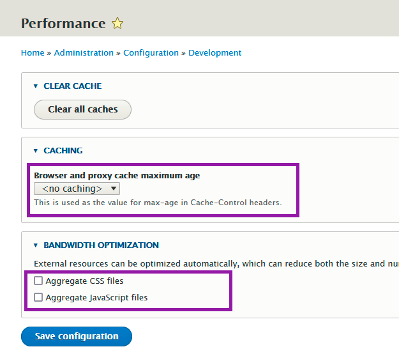
Task: Click the Performance page title
Action: pos(63,24)
